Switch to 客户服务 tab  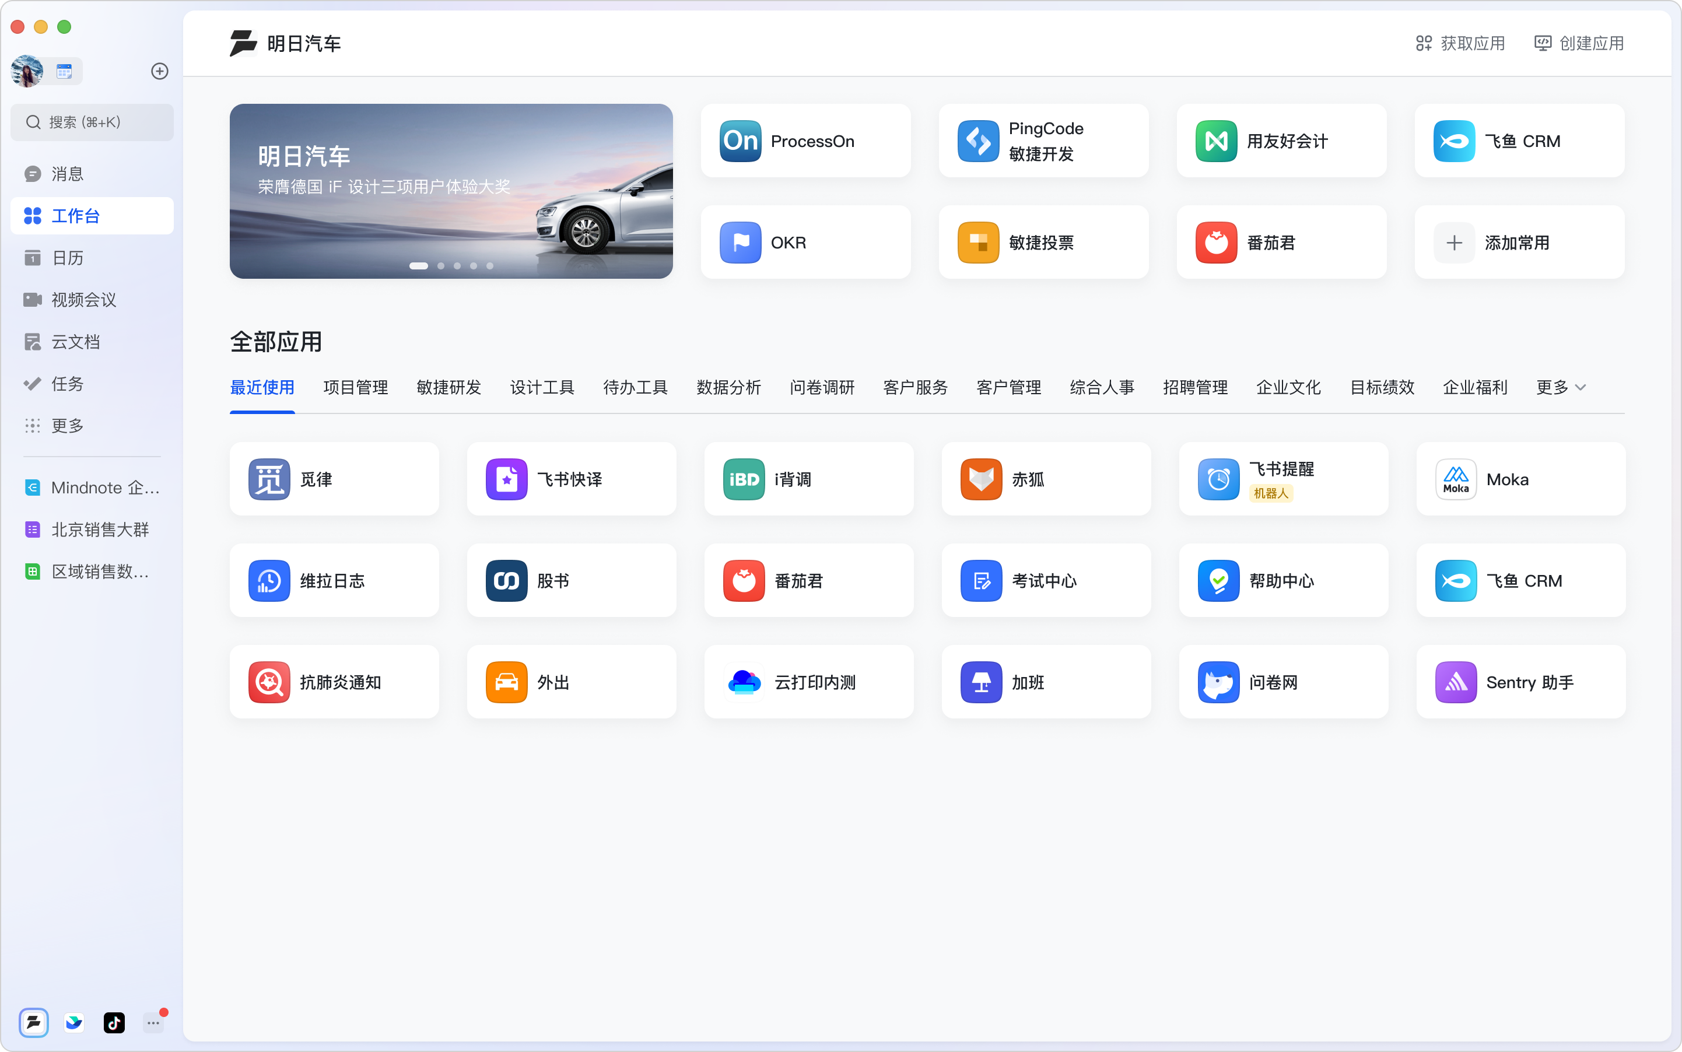coord(915,388)
